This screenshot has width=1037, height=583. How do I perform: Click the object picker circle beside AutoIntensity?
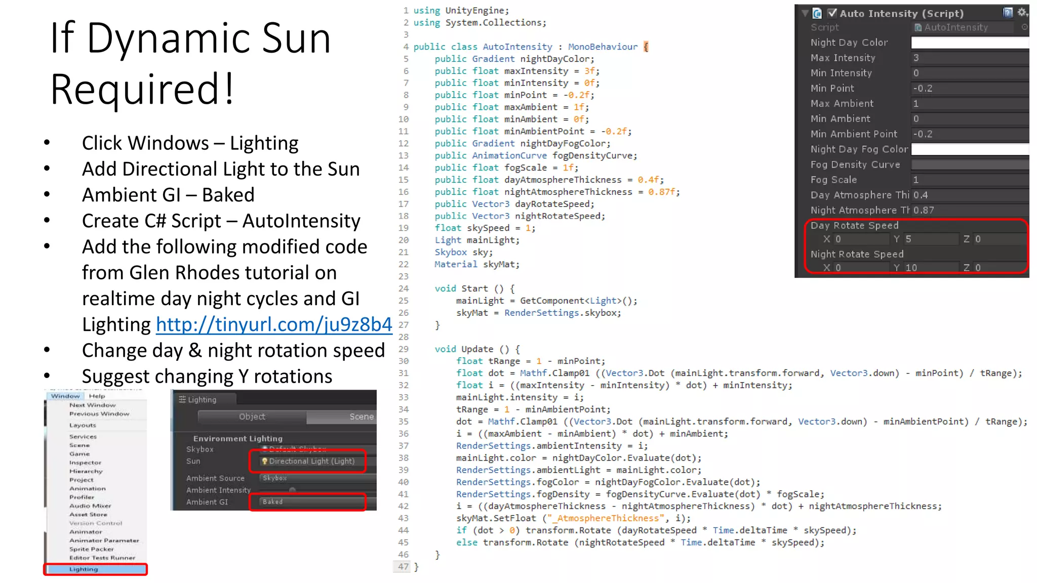tap(1025, 27)
